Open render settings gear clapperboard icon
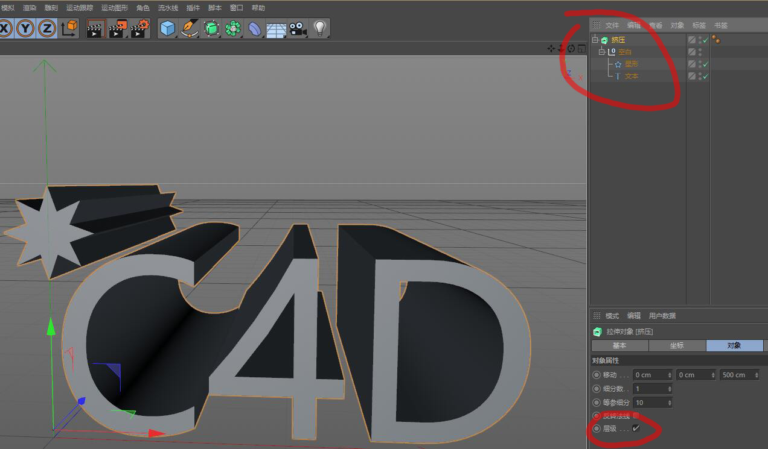768x449 pixels. 140,28
